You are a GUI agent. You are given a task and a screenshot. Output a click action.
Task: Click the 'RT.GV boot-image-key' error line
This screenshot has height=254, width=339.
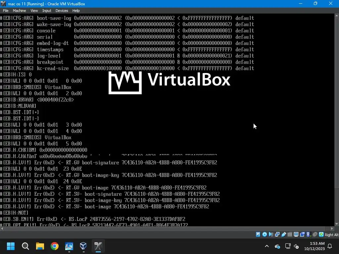click(109, 175)
